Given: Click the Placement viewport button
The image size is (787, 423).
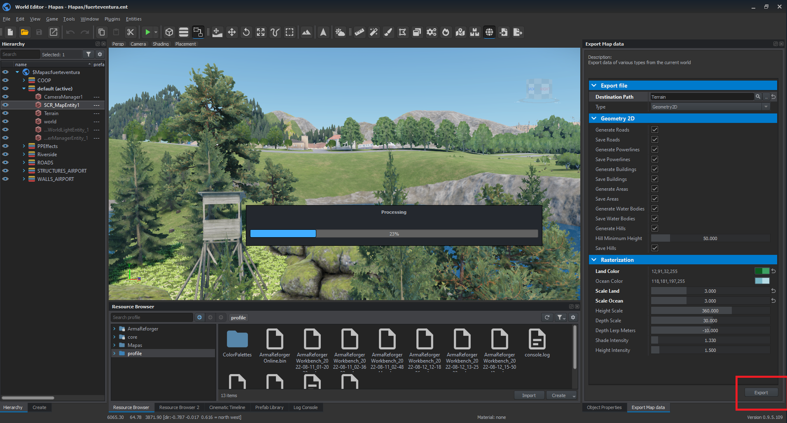Looking at the screenshot, I should click(x=186, y=44).
